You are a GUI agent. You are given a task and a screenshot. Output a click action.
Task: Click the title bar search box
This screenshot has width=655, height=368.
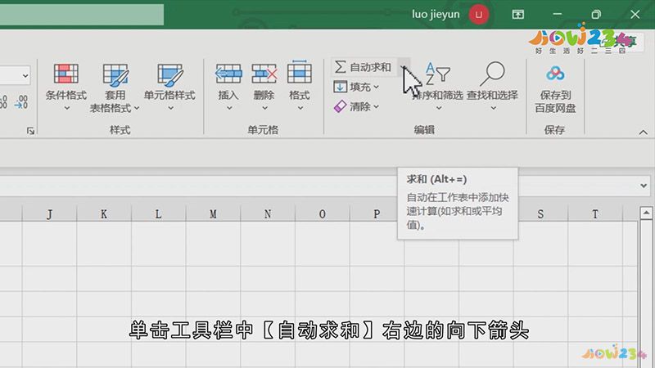coord(81,15)
